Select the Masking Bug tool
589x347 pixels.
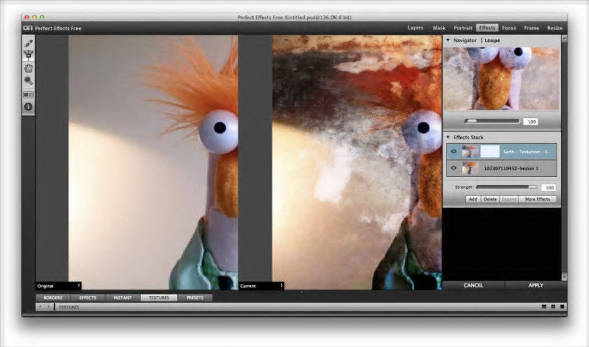click(x=28, y=55)
